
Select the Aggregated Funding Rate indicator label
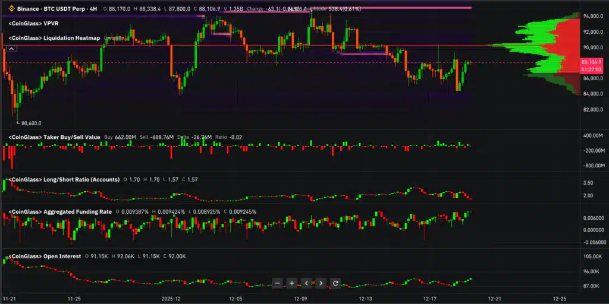[x=61, y=211]
